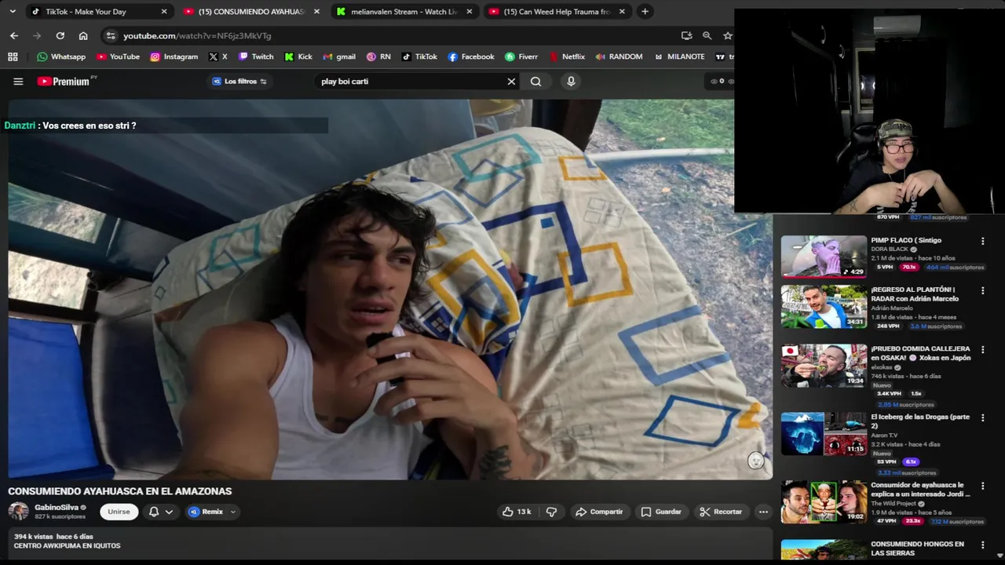Start voice search with the microphone

(571, 82)
